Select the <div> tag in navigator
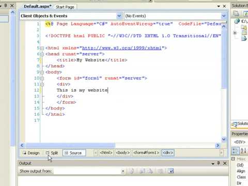The height and width of the screenshot is (186, 248). (x=168, y=153)
